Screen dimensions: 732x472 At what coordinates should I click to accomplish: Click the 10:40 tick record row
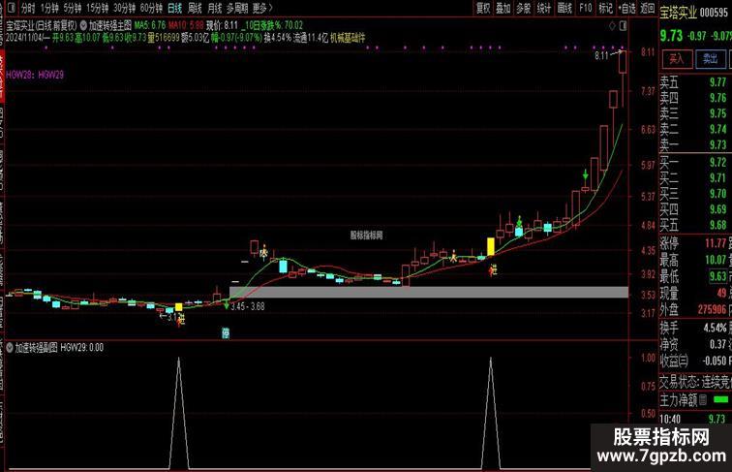[x=694, y=419]
